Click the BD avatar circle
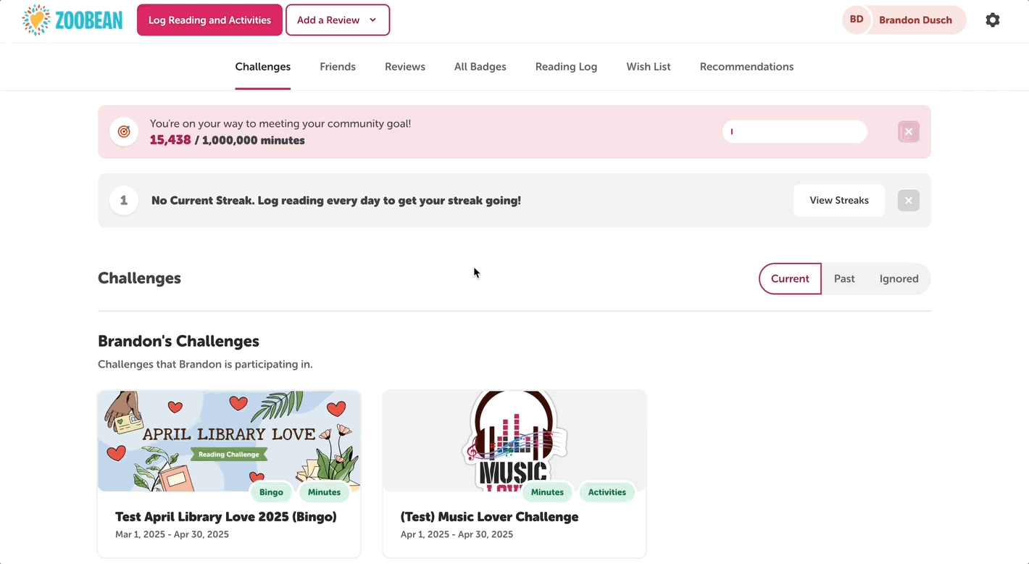The height and width of the screenshot is (564, 1029). click(856, 20)
